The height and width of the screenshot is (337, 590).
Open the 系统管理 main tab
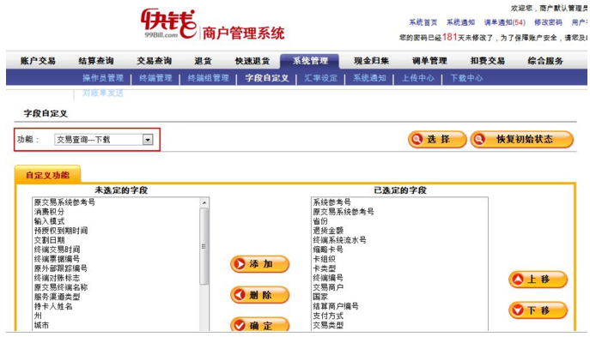310,61
